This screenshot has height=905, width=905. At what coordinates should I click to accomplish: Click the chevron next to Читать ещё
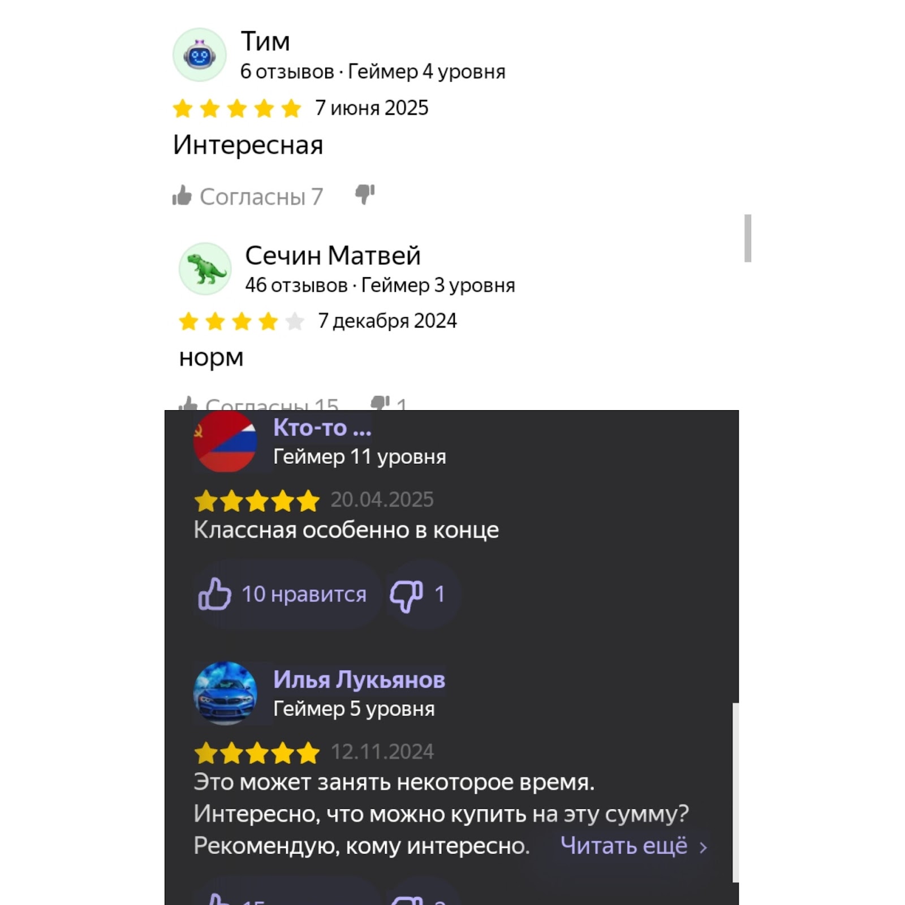pos(703,847)
